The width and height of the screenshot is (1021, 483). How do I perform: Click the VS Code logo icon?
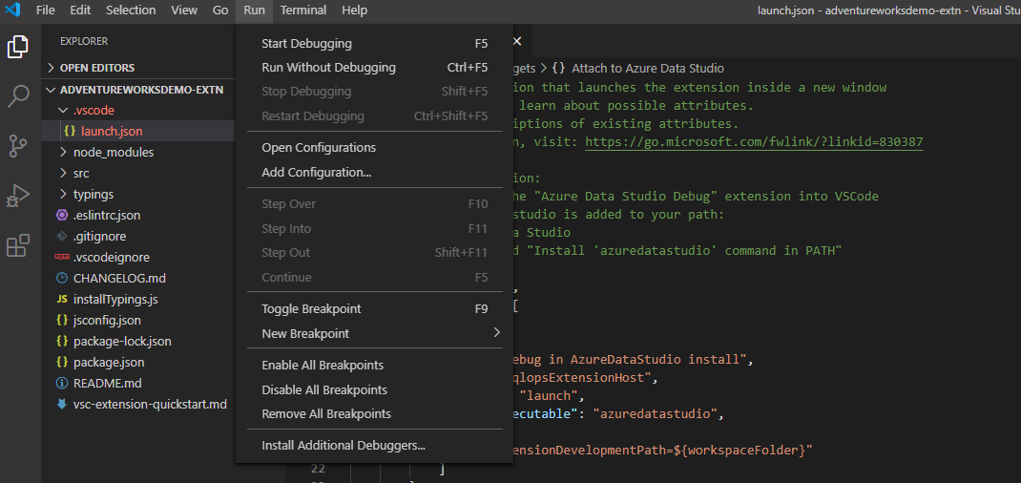click(x=12, y=10)
